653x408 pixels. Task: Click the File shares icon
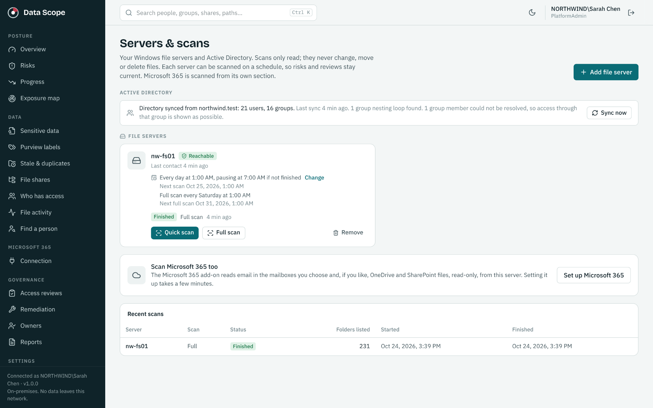12,179
